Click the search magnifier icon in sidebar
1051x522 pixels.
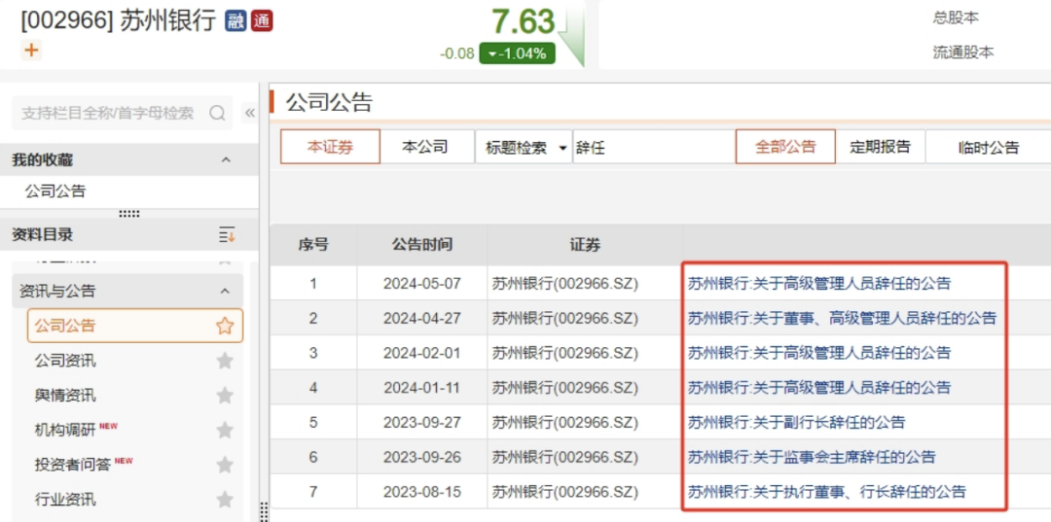coord(217,113)
